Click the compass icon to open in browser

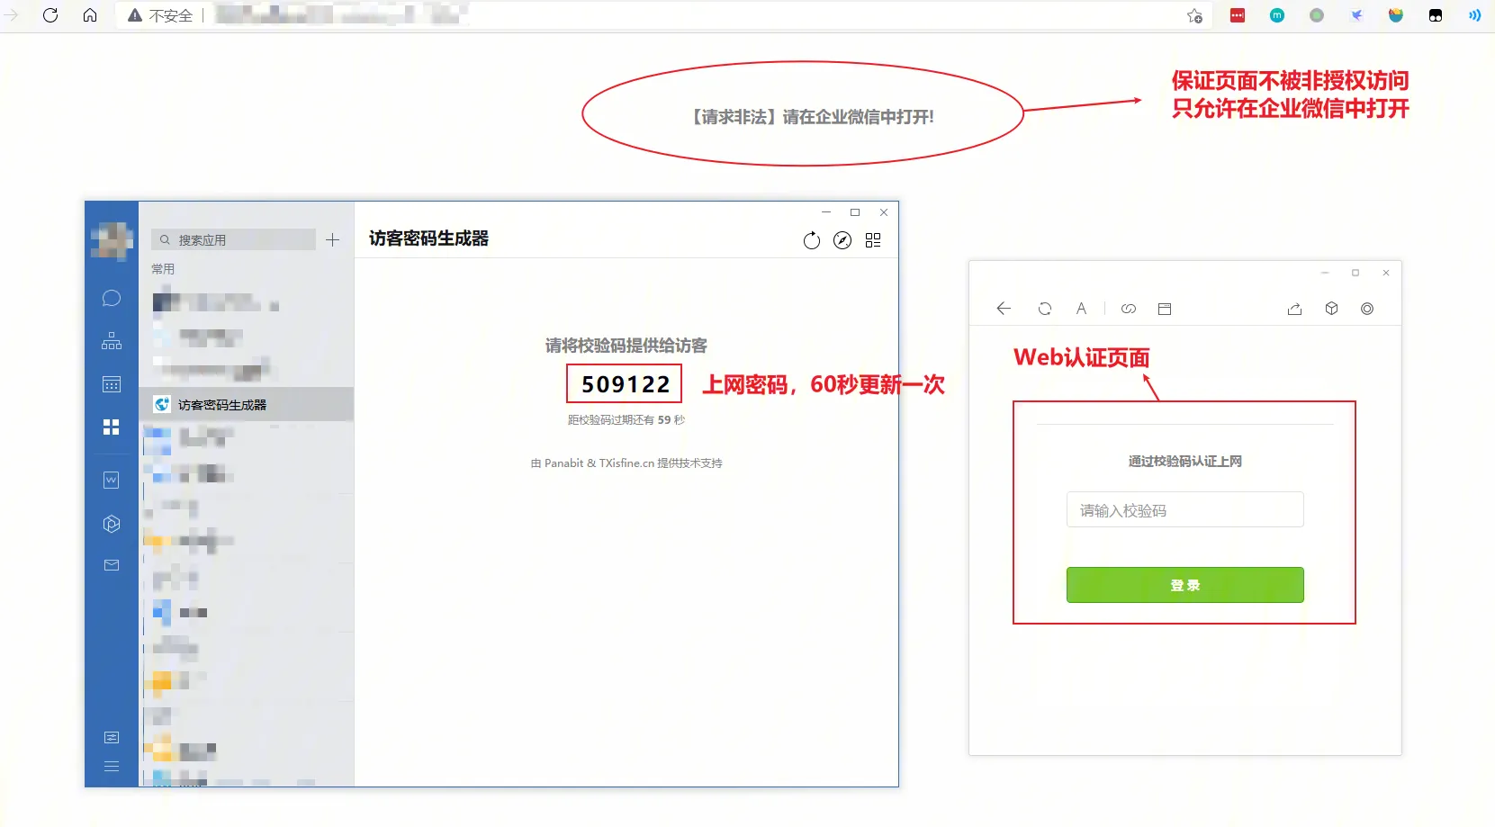click(842, 240)
